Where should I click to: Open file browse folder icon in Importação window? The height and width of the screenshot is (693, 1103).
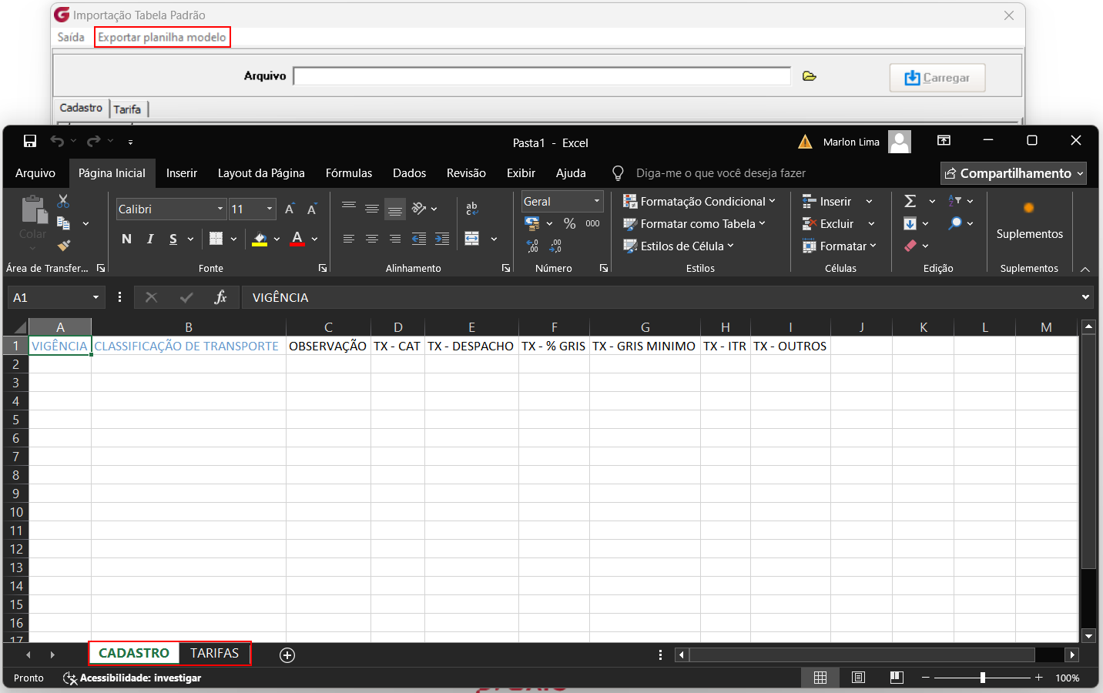810,76
